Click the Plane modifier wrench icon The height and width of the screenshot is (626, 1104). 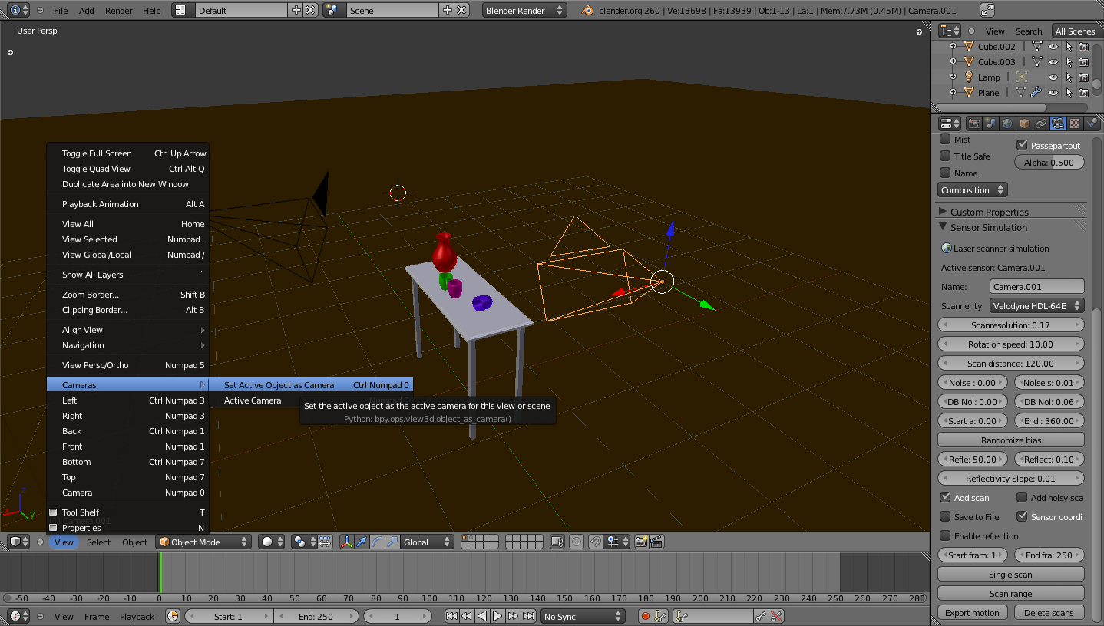pyautogui.click(x=1036, y=92)
